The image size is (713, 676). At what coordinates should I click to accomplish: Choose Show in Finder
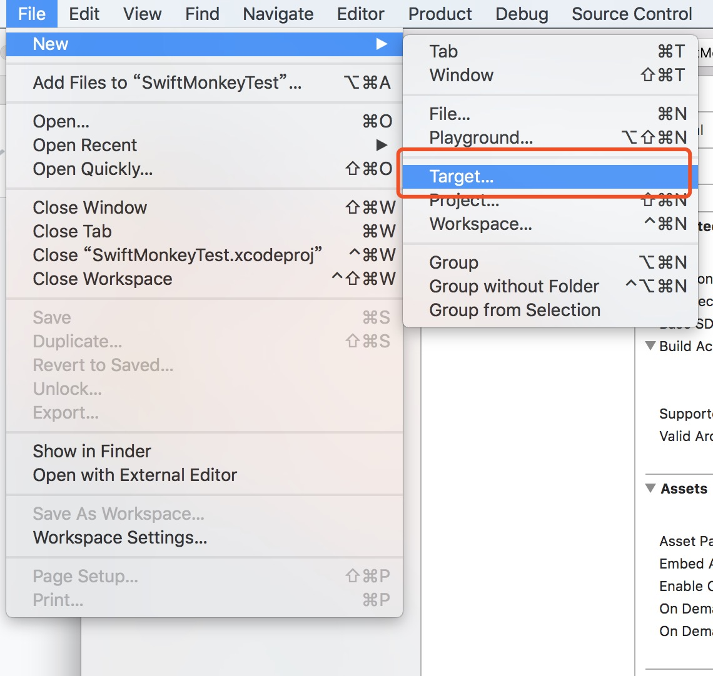click(x=205, y=451)
